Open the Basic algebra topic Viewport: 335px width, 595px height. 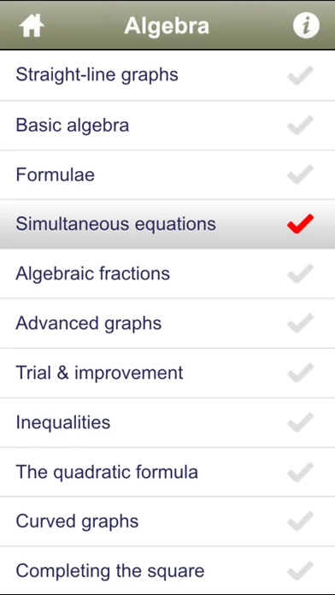[x=167, y=125]
